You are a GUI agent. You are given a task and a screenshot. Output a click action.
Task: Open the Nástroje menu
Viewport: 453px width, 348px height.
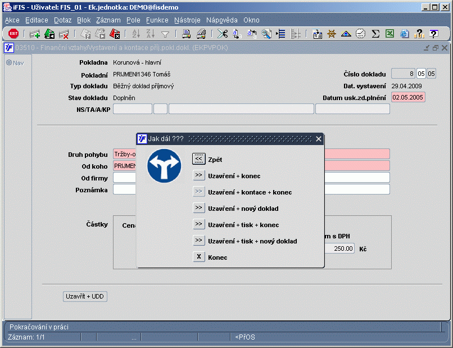[x=187, y=20]
